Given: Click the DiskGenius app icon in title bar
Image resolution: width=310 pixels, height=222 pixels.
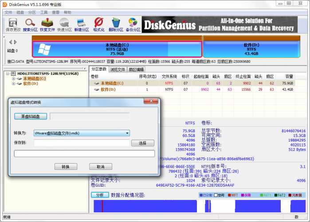Looking at the screenshot, I should coord(5,4).
